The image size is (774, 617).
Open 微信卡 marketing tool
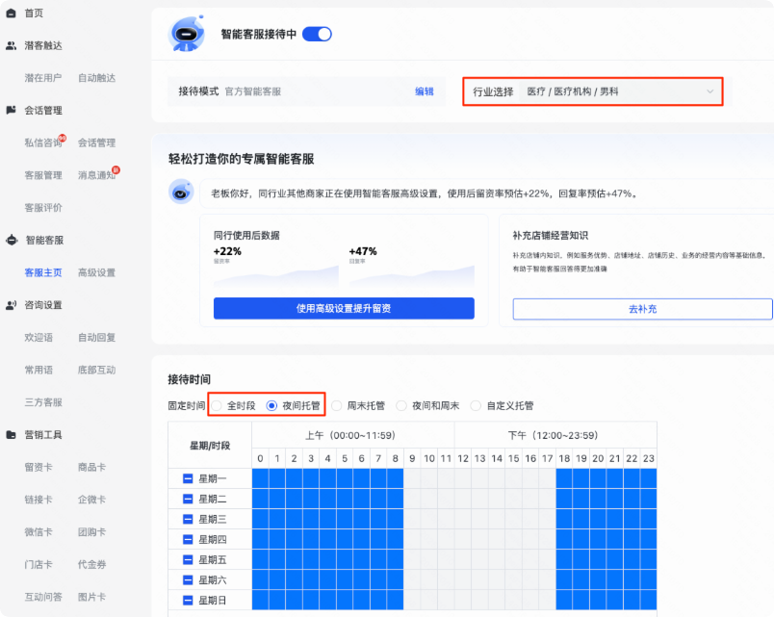tap(39, 532)
